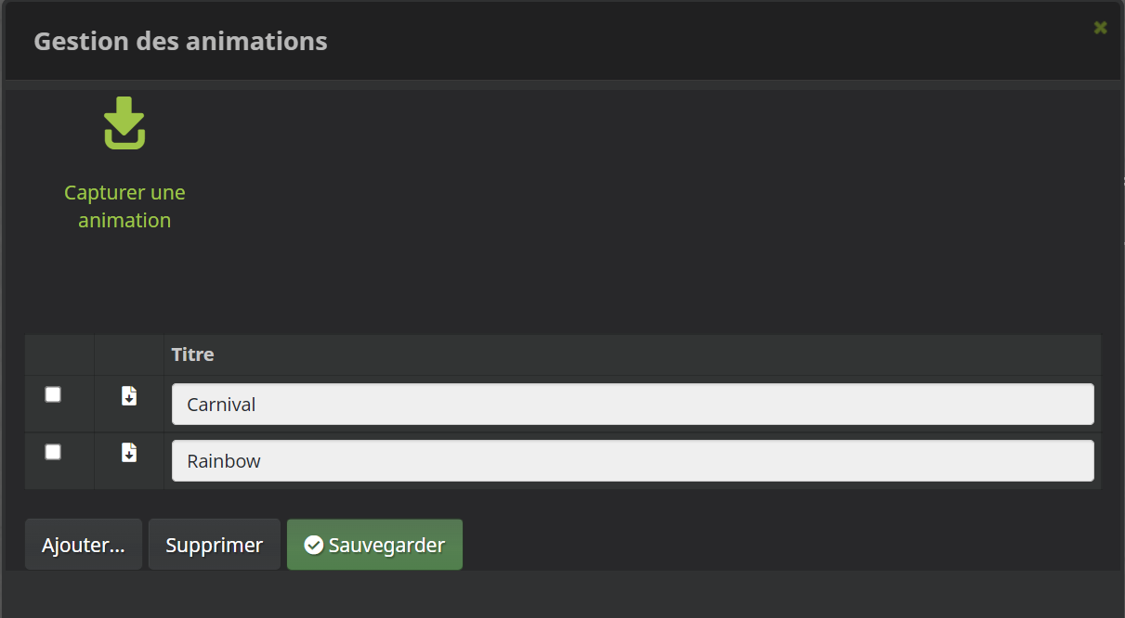This screenshot has width=1125, height=618.
Task: Save changes with the Sauvegarder button
Action: click(x=374, y=545)
